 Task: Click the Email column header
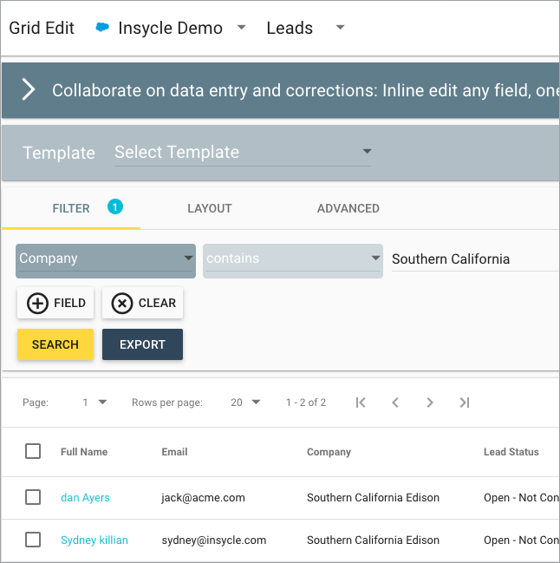click(x=174, y=452)
